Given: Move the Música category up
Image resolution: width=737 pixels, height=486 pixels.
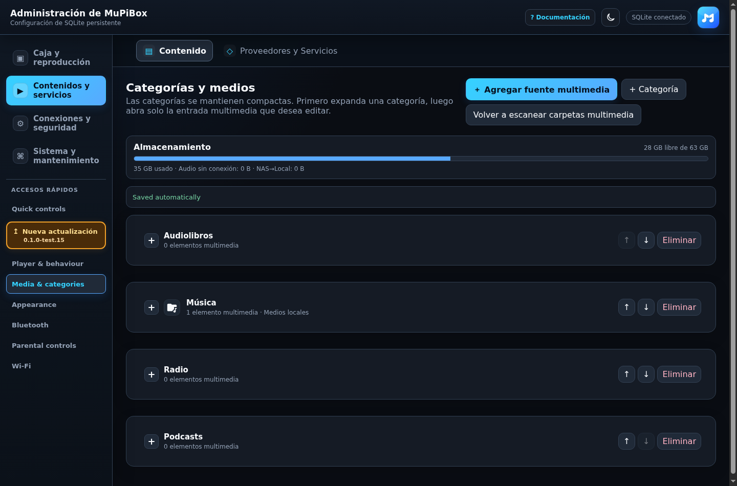Looking at the screenshot, I should pyautogui.click(x=626, y=307).
